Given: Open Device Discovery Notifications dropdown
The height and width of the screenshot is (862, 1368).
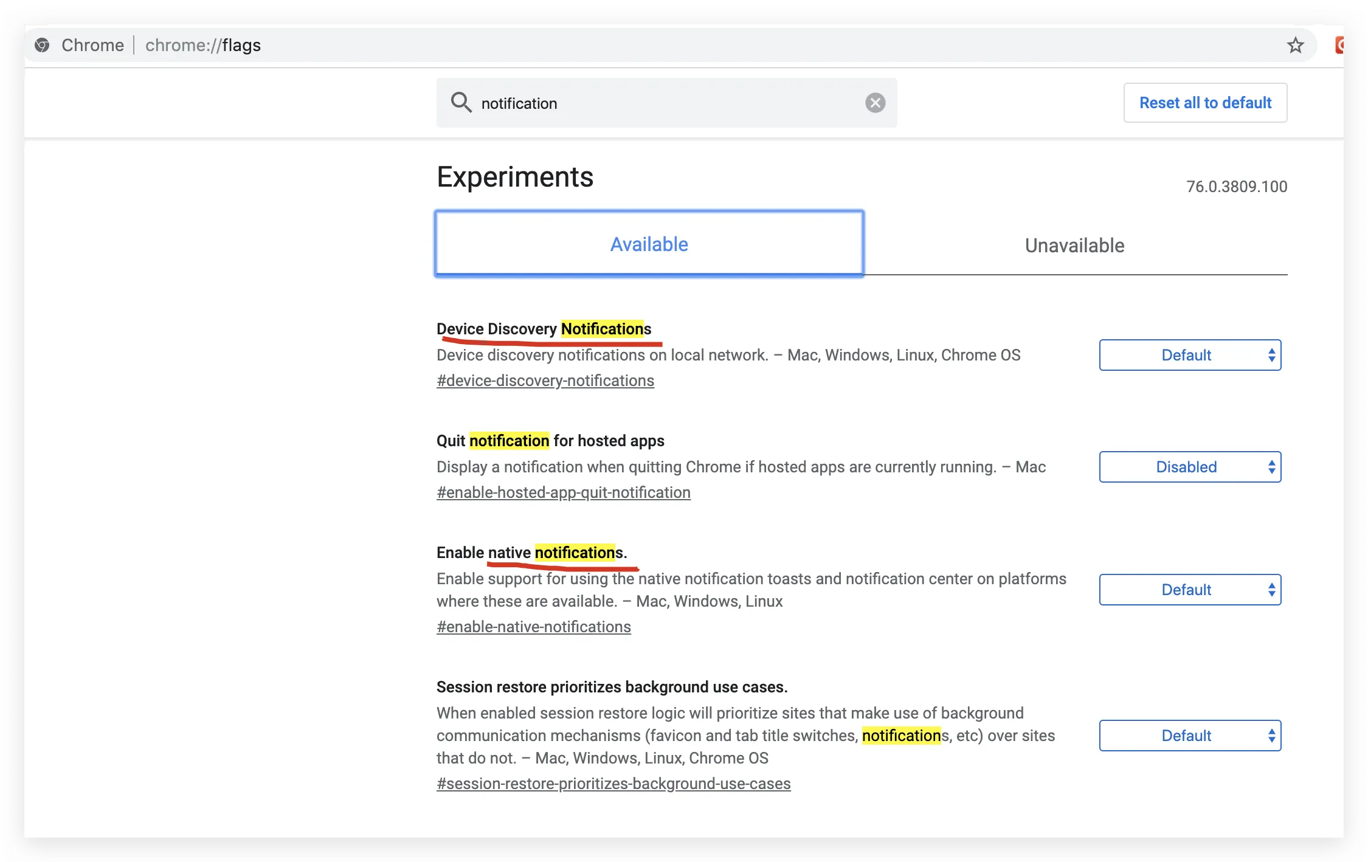Looking at the screenshot, I should [x=1189, y=355].
